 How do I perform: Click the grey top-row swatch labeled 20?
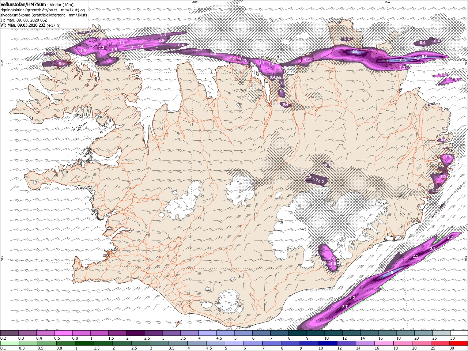pos(423,333)
